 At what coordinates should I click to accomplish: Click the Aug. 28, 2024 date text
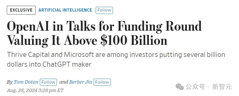[x=22, y=90]
